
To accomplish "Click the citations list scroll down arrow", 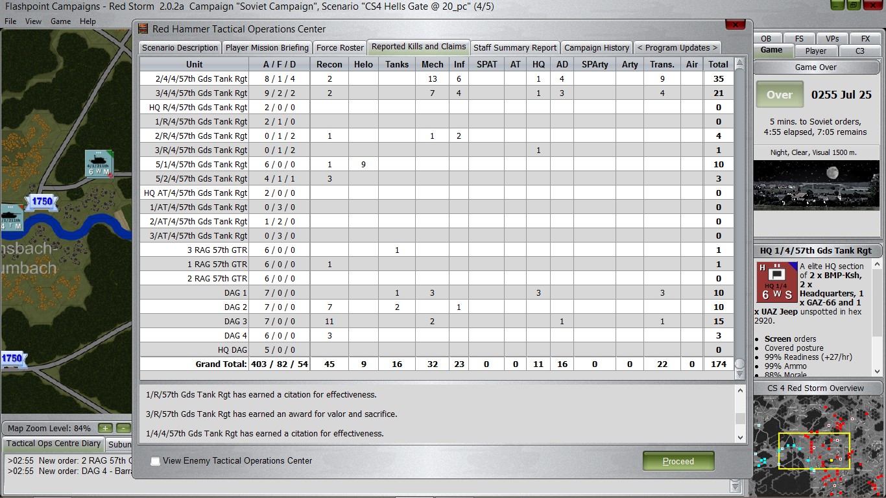I will pos(741,438).
